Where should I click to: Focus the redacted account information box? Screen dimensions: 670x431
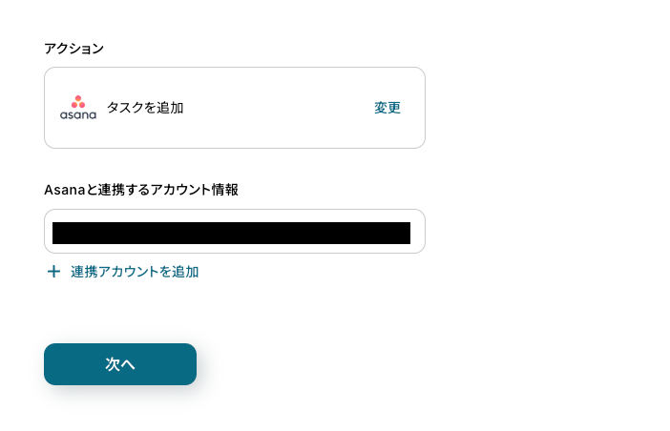coord(231,234)
